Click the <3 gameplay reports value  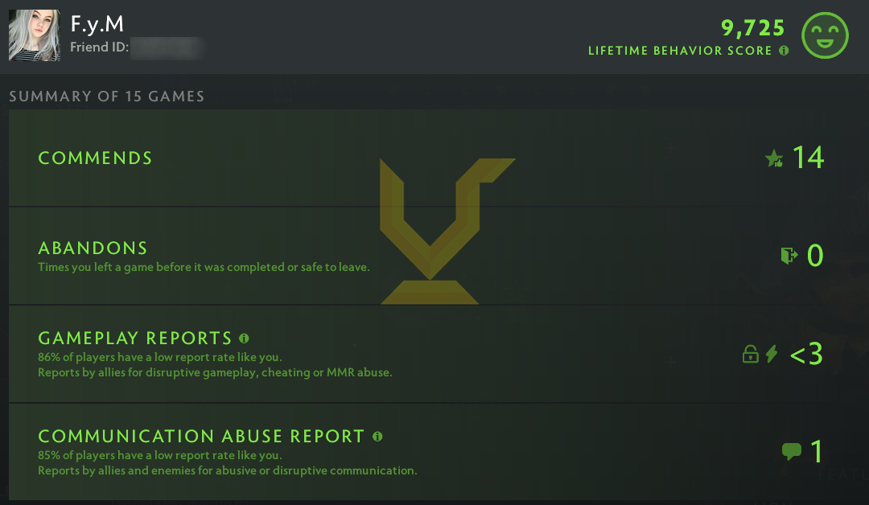[806, 354]
